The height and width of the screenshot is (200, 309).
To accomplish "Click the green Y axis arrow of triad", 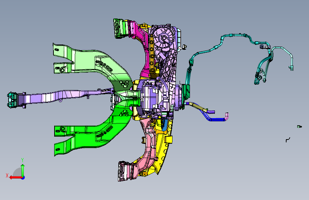I will point(23,170).
